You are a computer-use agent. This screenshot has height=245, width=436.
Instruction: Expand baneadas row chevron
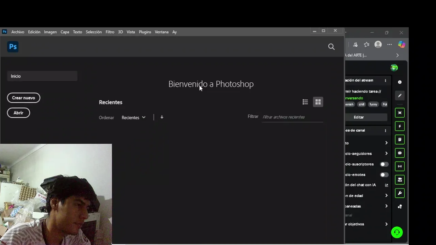(x=386, y=206)
